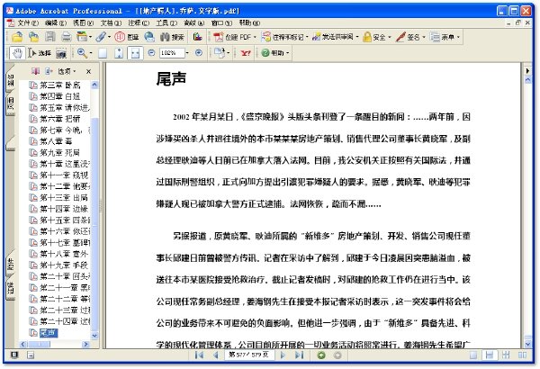Viewport: 540px width, 369px height.
Task: Click the 搜索 binoculars search button
Action: pos(172,37)
